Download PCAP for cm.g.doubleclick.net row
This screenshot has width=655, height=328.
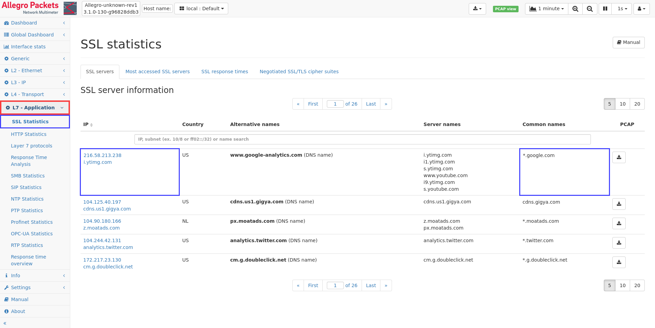click(x=619, y=262)
